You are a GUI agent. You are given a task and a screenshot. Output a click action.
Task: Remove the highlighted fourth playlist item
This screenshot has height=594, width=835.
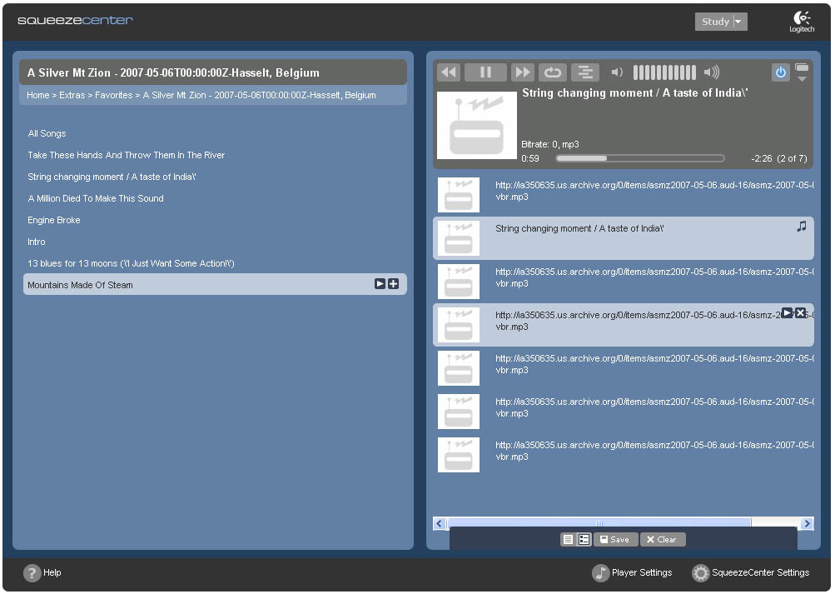pos(801,312)
